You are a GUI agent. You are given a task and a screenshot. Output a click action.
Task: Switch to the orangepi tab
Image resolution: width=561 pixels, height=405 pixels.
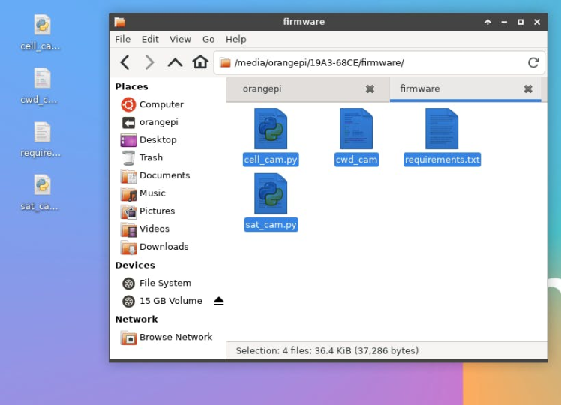pos(262,88)
